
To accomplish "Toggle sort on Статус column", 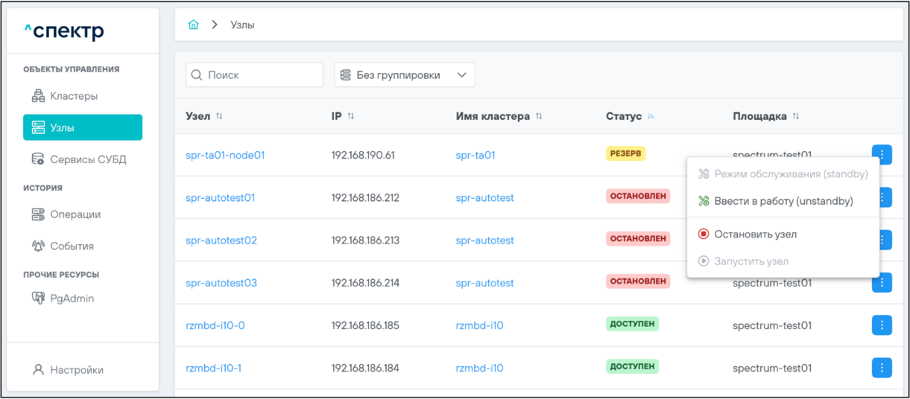I will click(651, 116).
